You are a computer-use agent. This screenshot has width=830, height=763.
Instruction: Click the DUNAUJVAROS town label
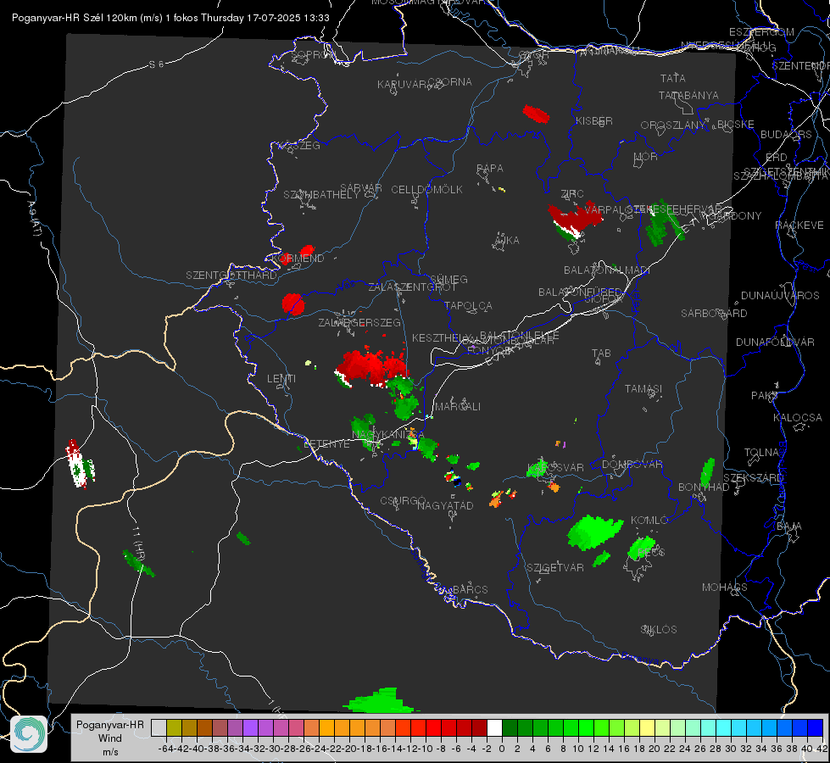pyautogui.click(x=780, y=296)
